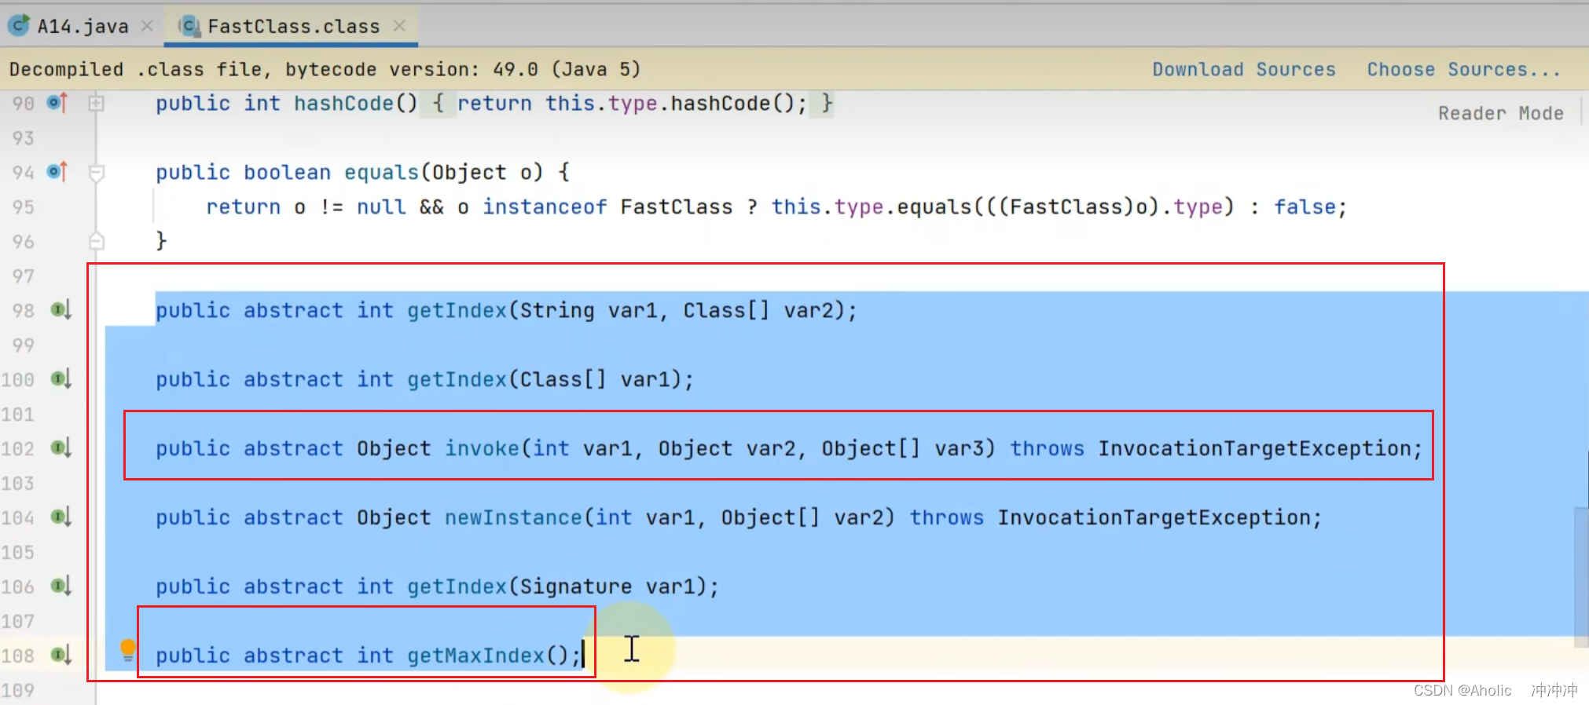Click the newInstance method name
This screenshot has width=1589, height=705.
point(513,517)
